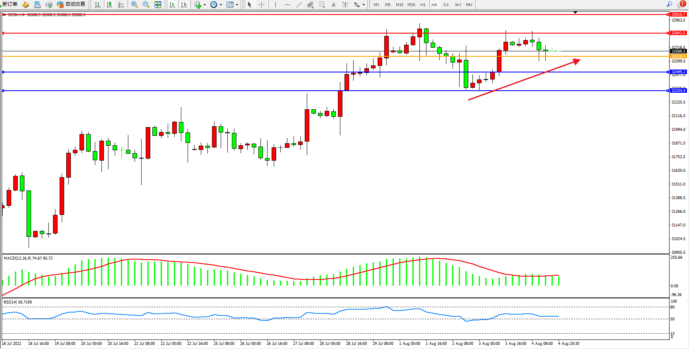Toggle the 自动交易 auto trading button

pyautogui.click(x=71, y=5)
